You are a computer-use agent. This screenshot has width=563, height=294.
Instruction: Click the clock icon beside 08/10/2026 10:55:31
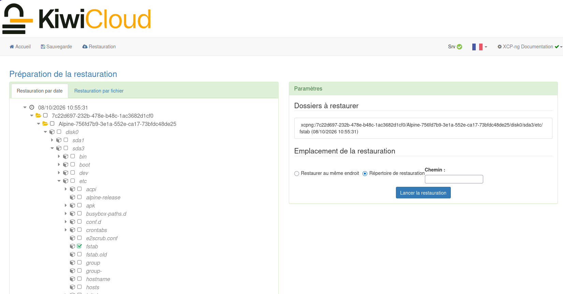(x=32, y=107)
